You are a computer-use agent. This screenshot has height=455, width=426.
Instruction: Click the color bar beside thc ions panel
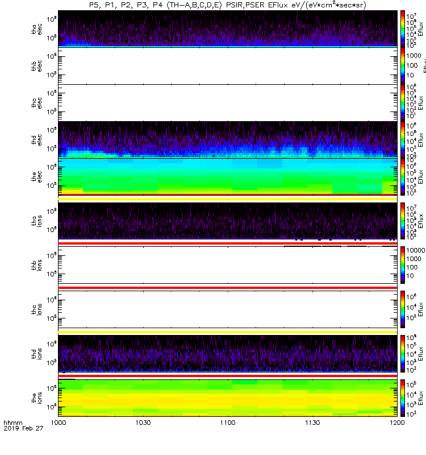[x=403, y=309]
